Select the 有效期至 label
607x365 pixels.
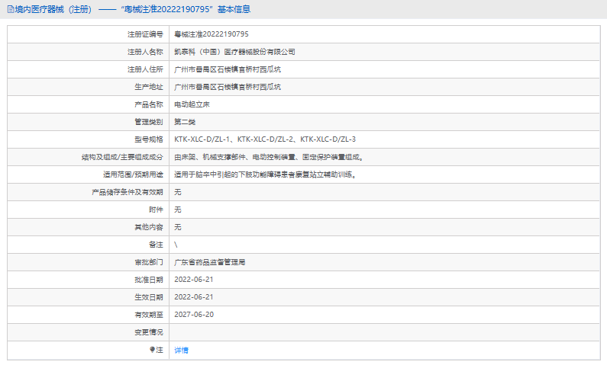pos(149,315)
